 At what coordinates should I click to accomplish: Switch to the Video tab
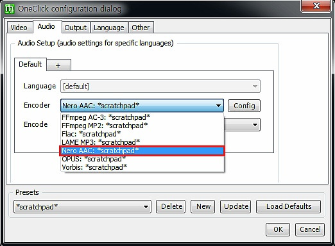19,28
